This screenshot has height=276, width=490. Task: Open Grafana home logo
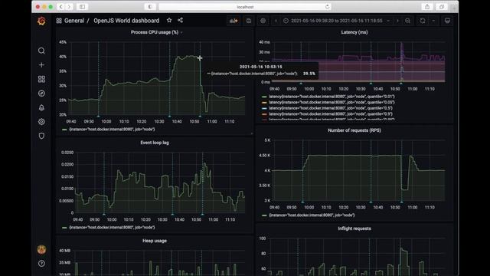[41, 21]
